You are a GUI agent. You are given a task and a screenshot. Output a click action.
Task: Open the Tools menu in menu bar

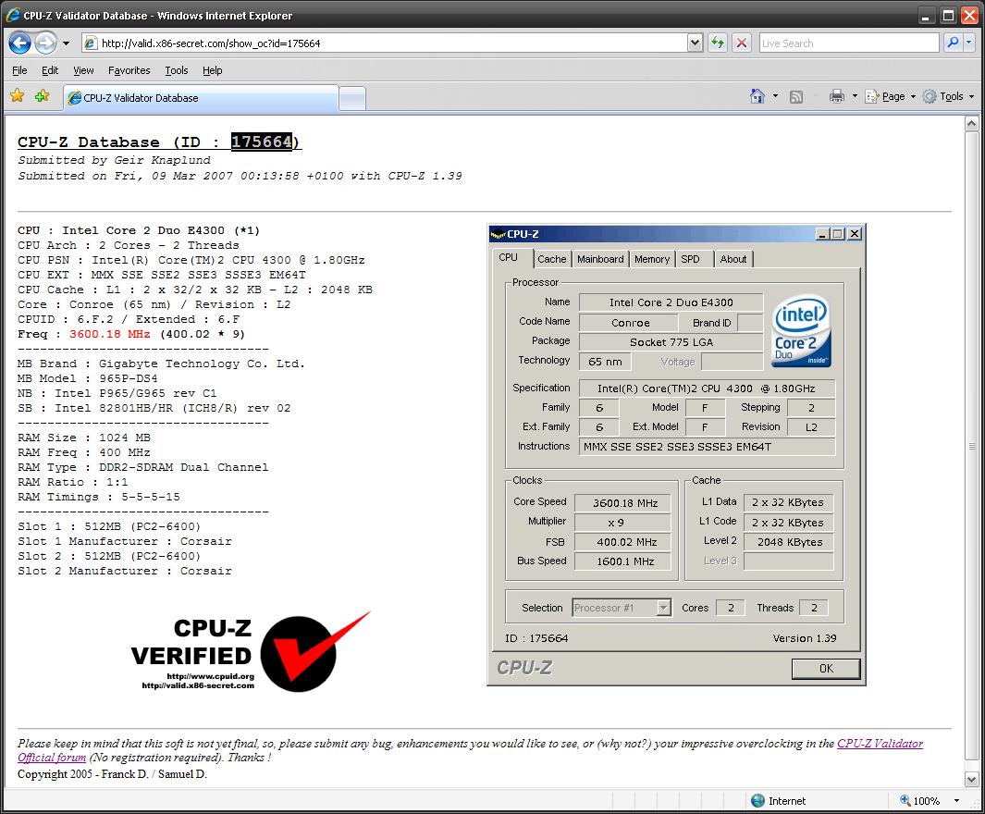[177, 70]
